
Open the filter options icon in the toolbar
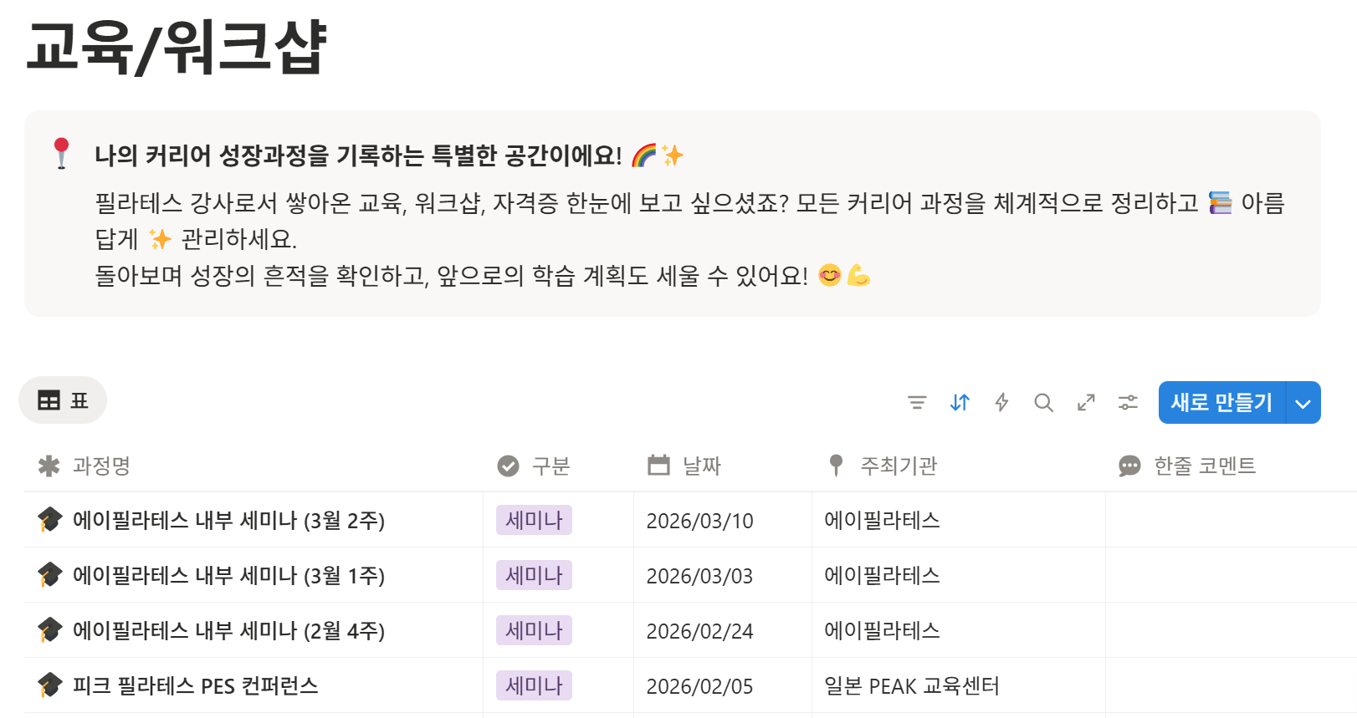pyautogui.click(x=918, y=402)
